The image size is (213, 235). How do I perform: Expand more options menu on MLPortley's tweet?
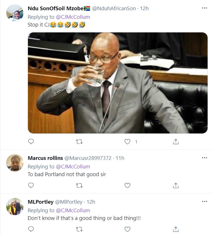[204, 201]
